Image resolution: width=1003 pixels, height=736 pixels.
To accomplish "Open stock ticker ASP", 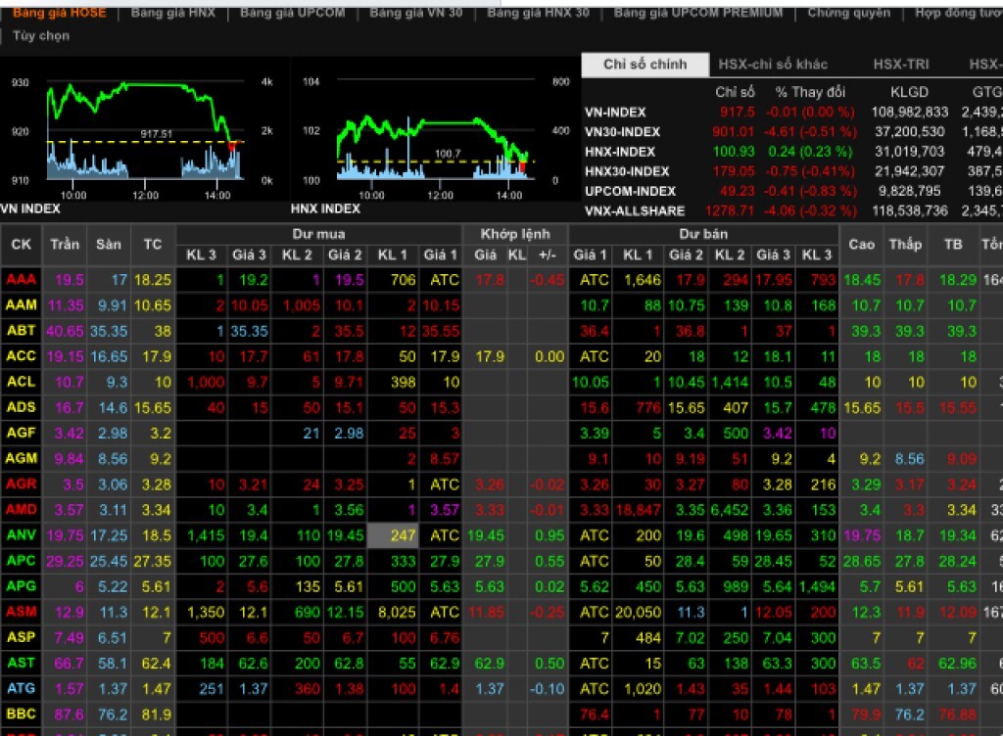I will (22, 637).
